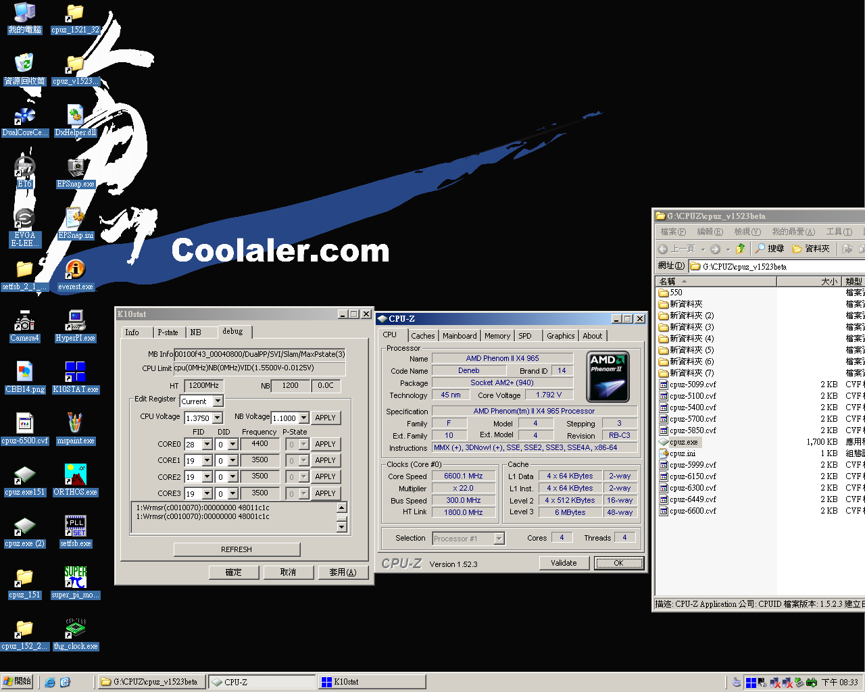Image resolution: width=865 pixels, height=692 pixels.
Task: Click the Folders toolbar button in Explorer
Action: coord(811,249)
